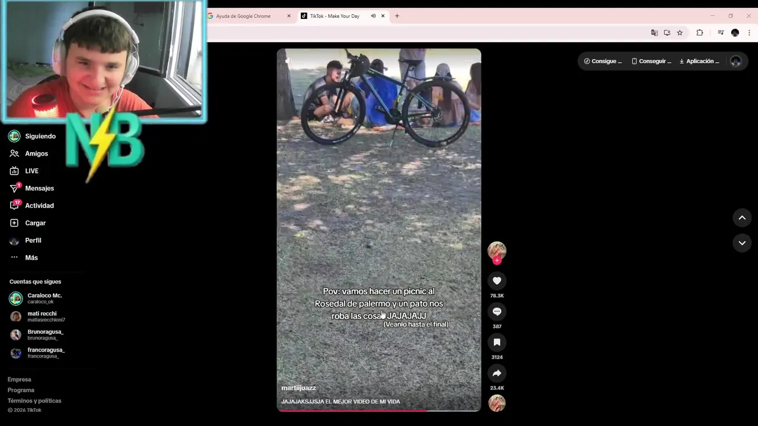Go to next video with down chevron
The height and width of the screenshot is (426, 758).
pyautogui.click(x=742, y=243)
